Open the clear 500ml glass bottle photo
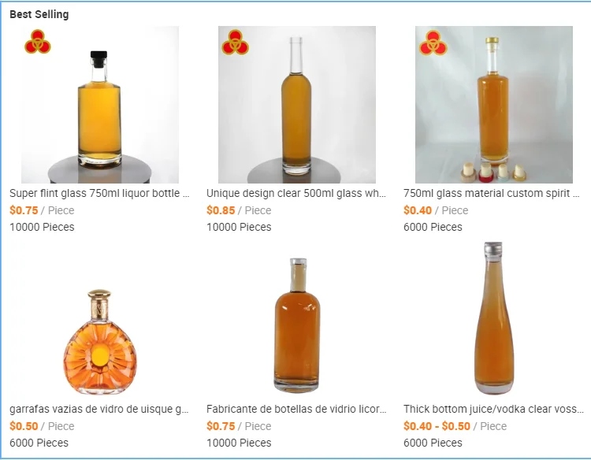Screen dimensions: 591x460 click(x=297, y=104)
